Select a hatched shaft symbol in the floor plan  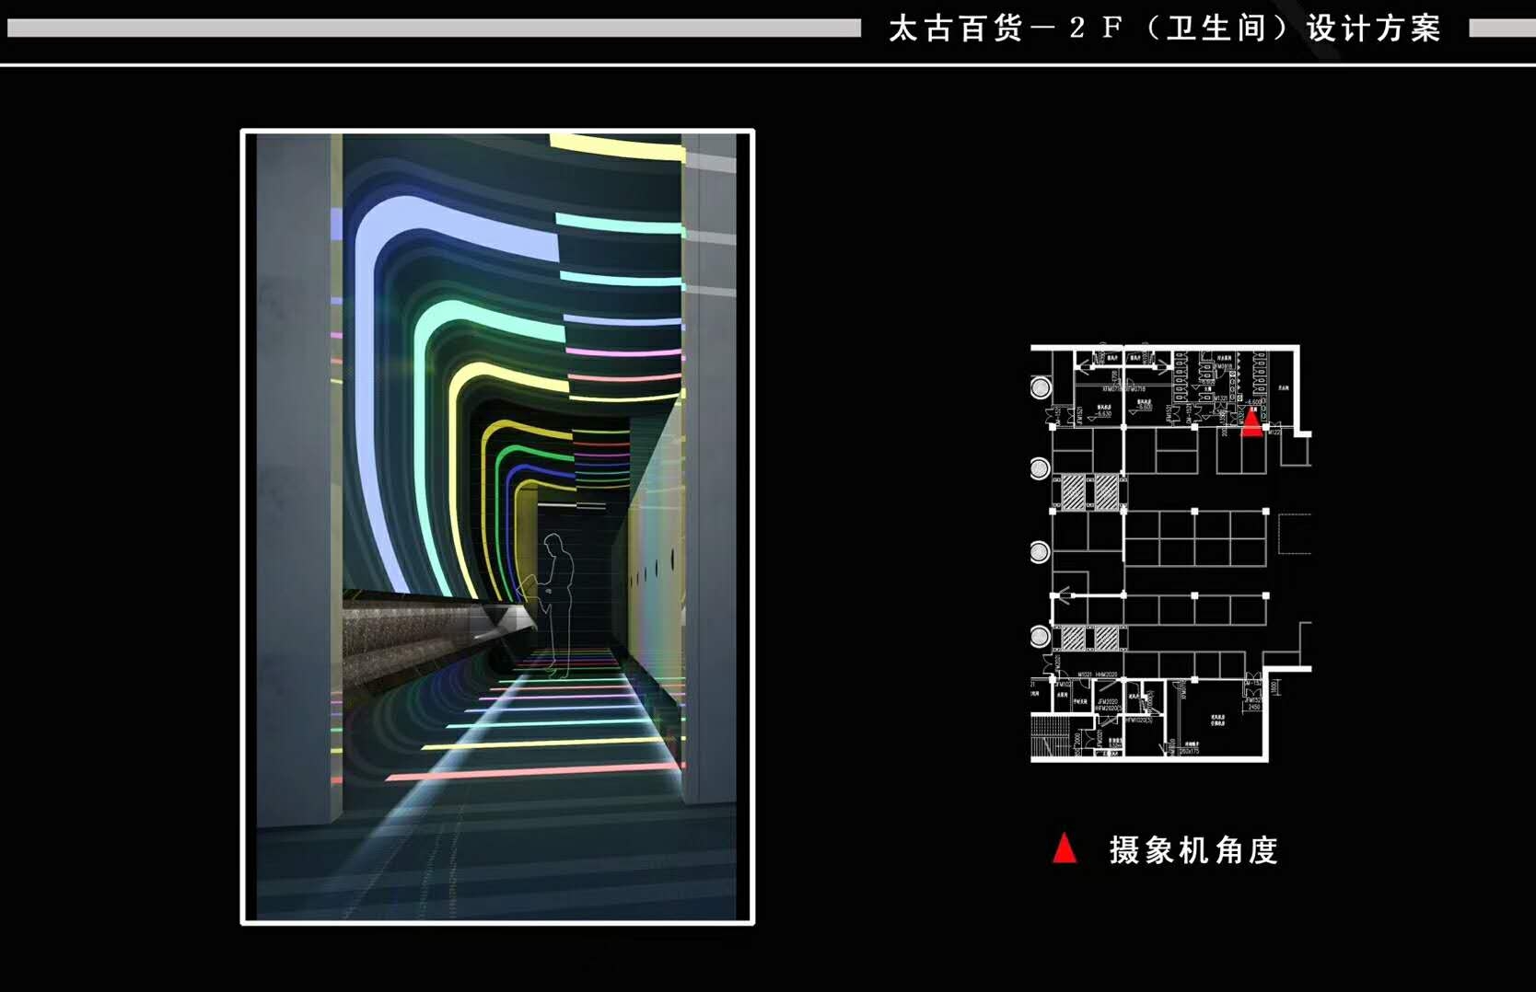[1074, 490]
